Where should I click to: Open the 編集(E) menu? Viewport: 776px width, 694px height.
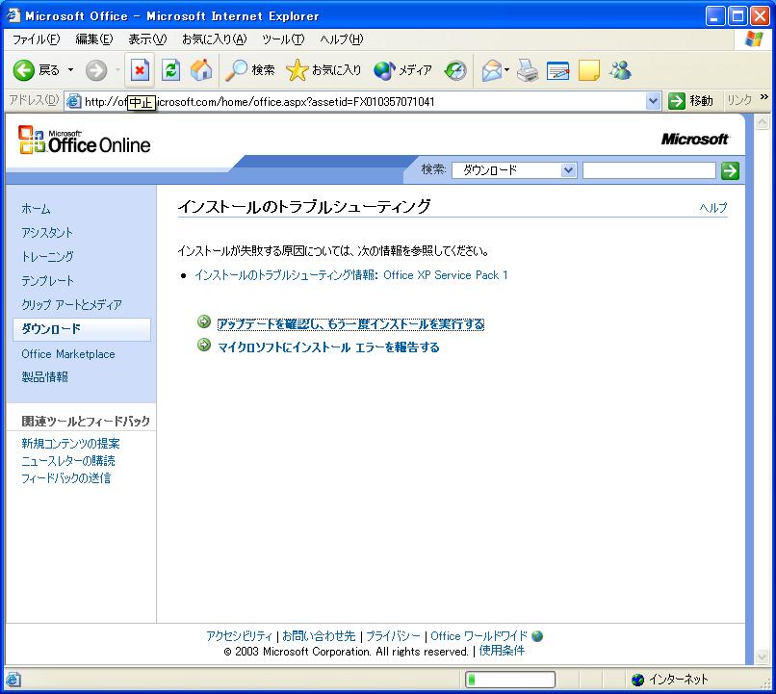(94, 39)
